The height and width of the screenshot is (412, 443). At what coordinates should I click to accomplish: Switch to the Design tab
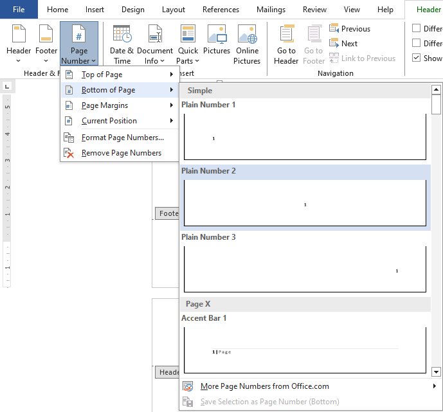pos(133,9)
